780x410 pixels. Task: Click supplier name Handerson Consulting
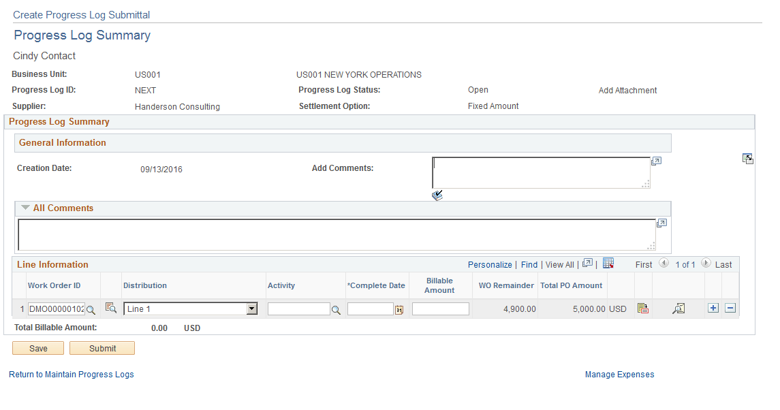click(x=177, y=107)
